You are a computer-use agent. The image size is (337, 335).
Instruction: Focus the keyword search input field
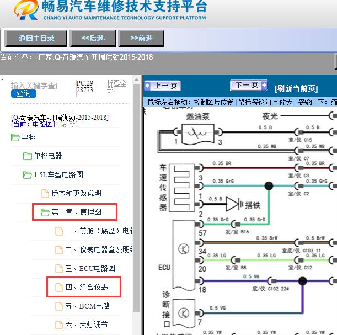pyautogui.click(x=34, y=86)
